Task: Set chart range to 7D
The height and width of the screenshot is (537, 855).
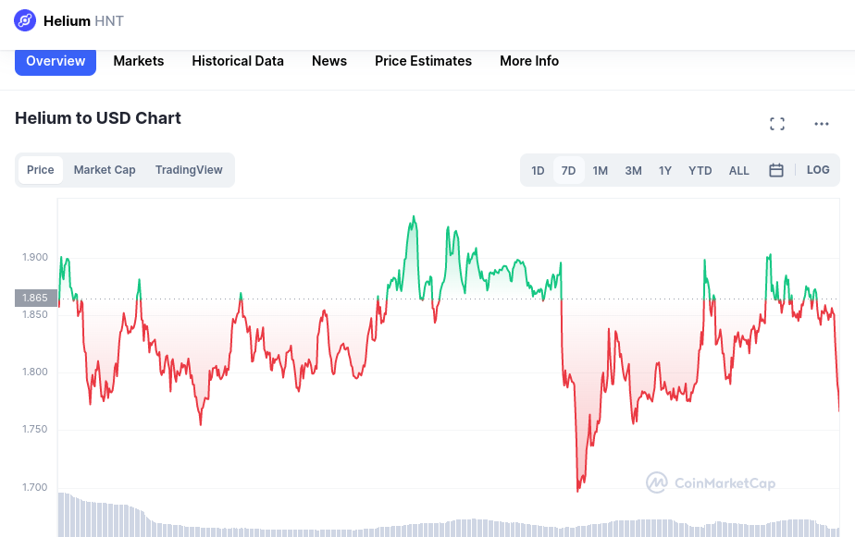Action: pyautogui.click(x=569, y=170)
